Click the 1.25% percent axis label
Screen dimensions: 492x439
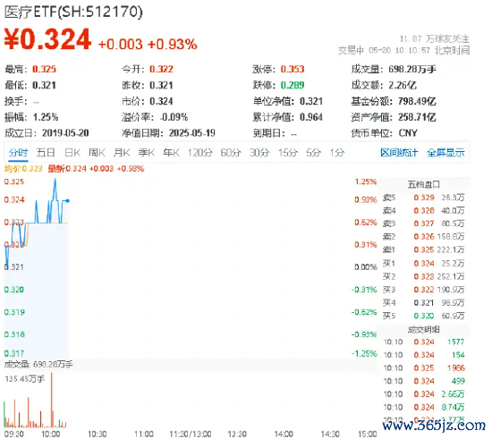(366, 182)
